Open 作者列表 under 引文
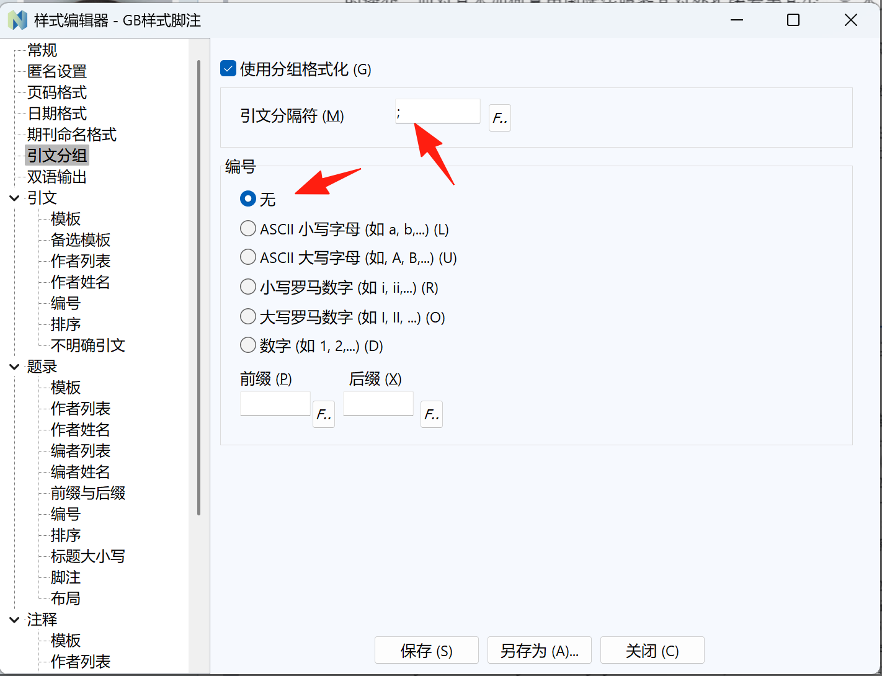This screenshot has width=882, height=676. tap(81, 261)
